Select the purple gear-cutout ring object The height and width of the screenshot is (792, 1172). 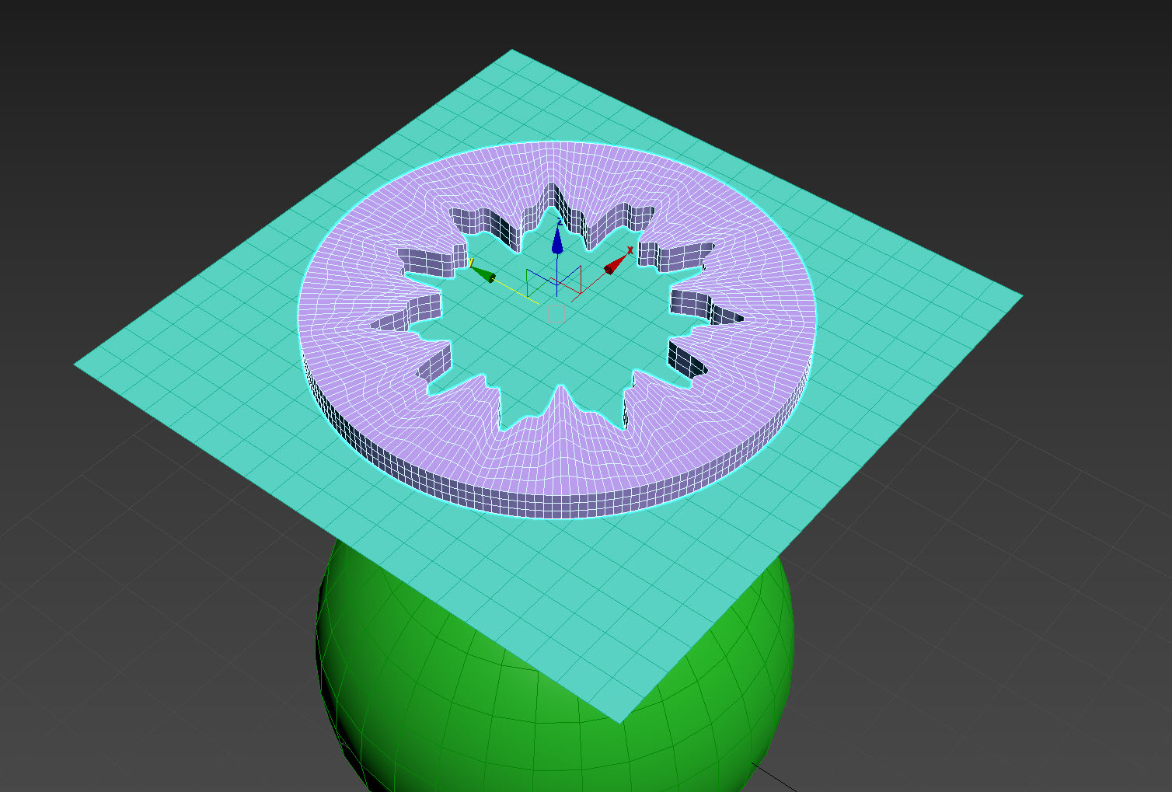(x=560, y=466)
